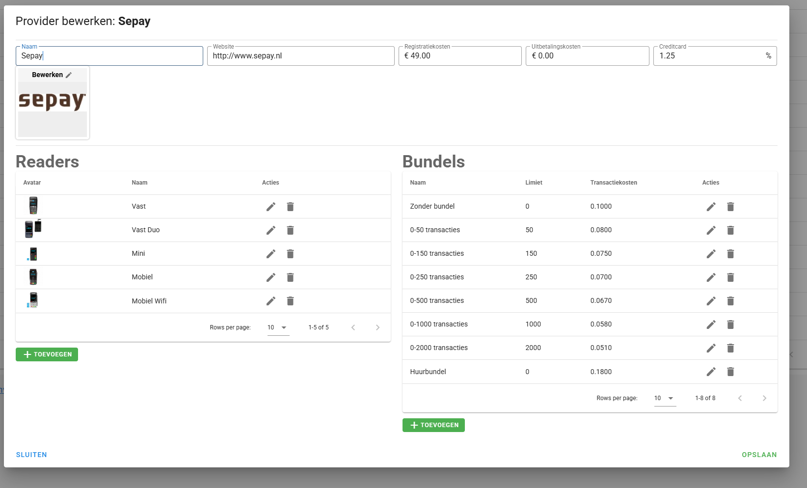
Task: Delete the Mobiel Wifi reader
Action: 290,301
